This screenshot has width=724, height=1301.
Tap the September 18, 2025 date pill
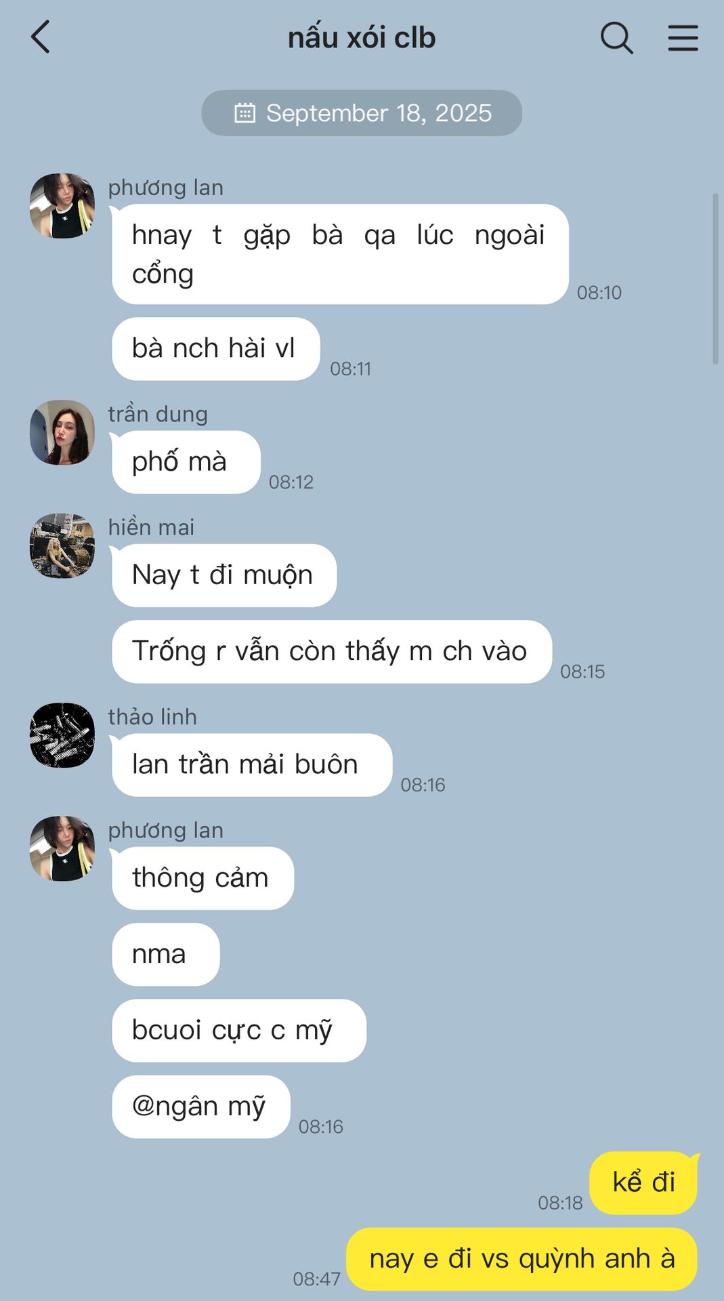(362, 113)
